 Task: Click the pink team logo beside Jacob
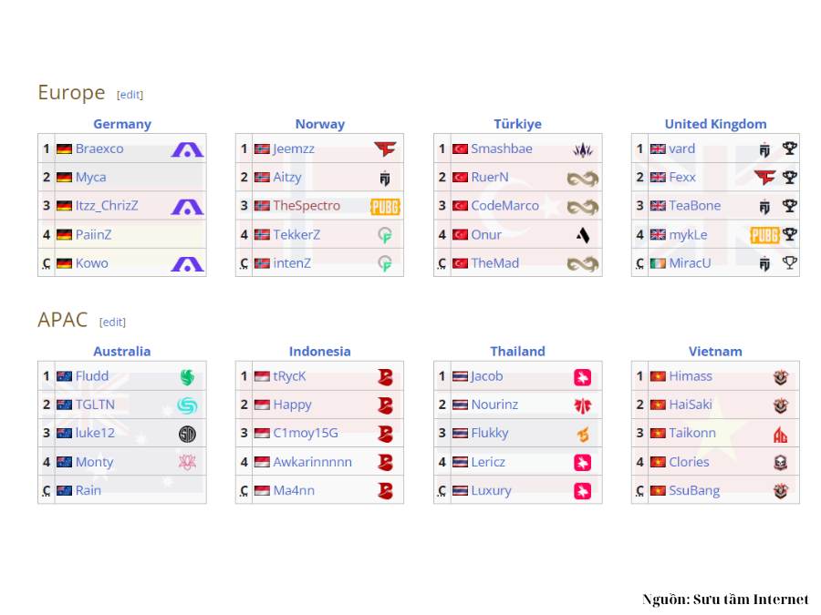(583, 377)
